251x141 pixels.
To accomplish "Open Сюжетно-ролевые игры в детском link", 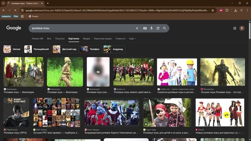I will click(176, 92).
